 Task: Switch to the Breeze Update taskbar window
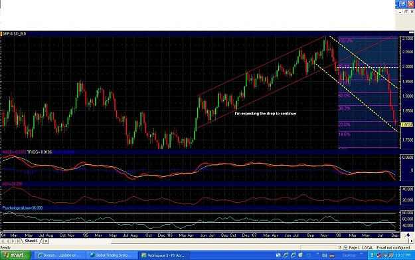(x=60, y=255)
